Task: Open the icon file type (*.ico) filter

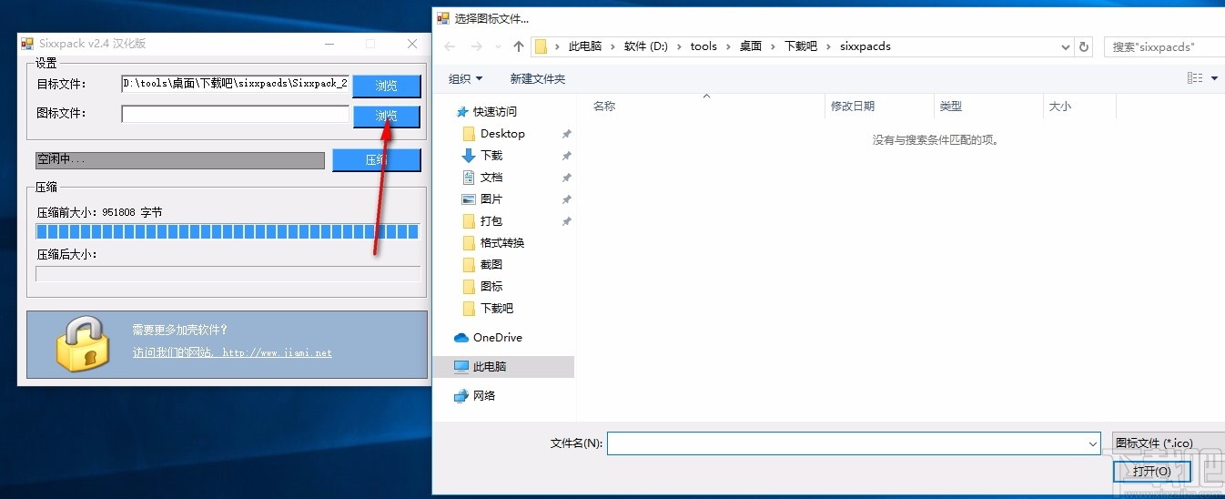Action: click(x=1169, y=443)
